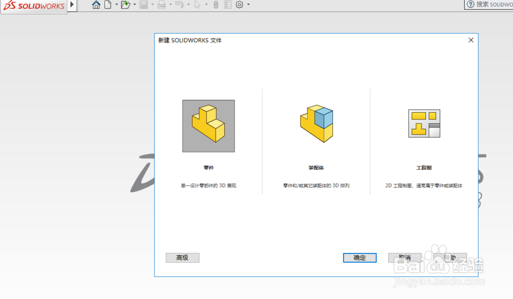Open SOLIDWORKS Options via the gear icon
The width and height of the screenshot is (513, 299).
pyautogui.click(x=239, y=5)
